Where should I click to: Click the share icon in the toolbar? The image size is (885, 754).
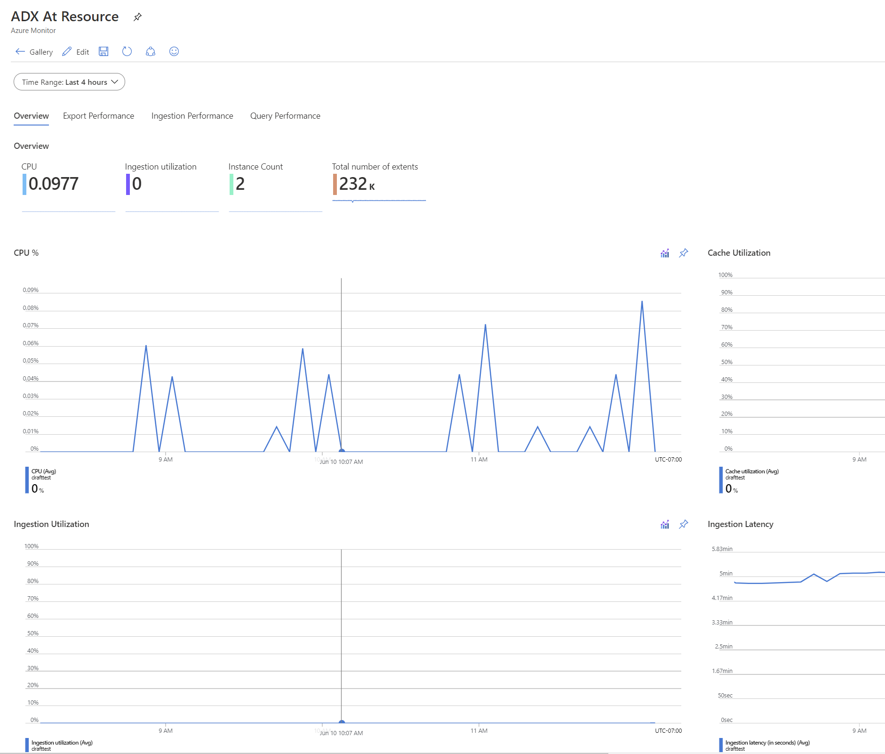click(151, 52)
